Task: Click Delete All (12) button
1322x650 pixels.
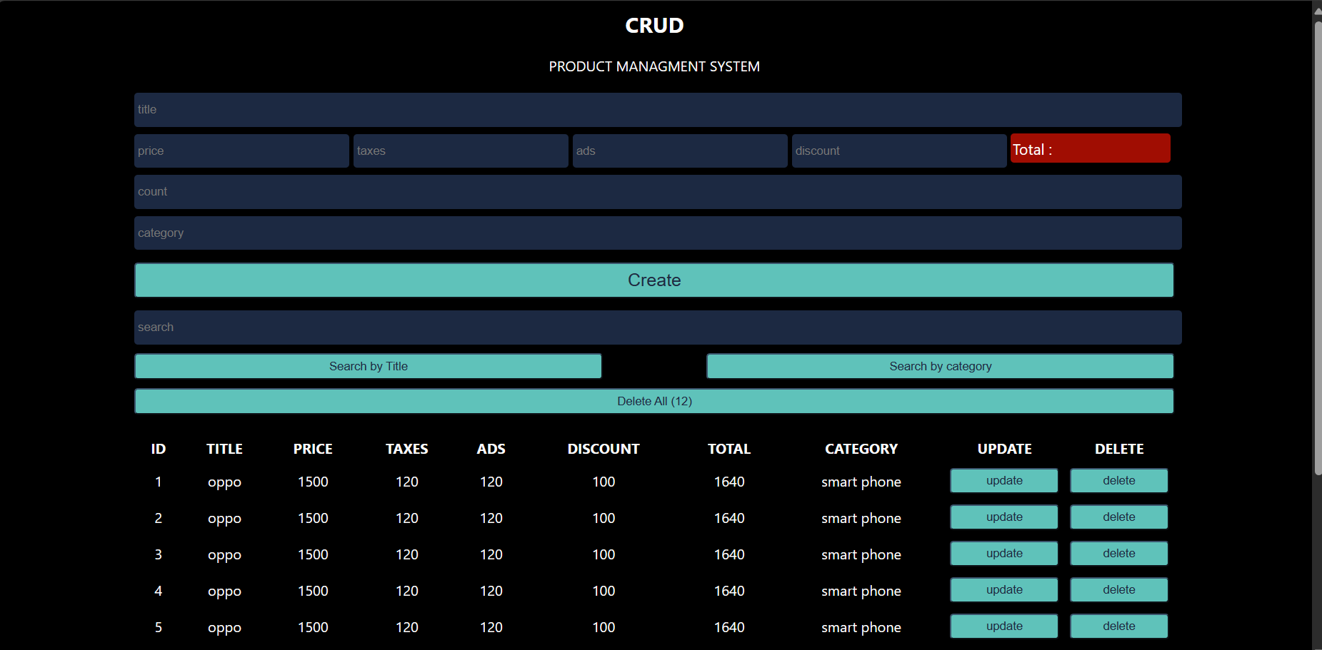Action: click(654, 401)
